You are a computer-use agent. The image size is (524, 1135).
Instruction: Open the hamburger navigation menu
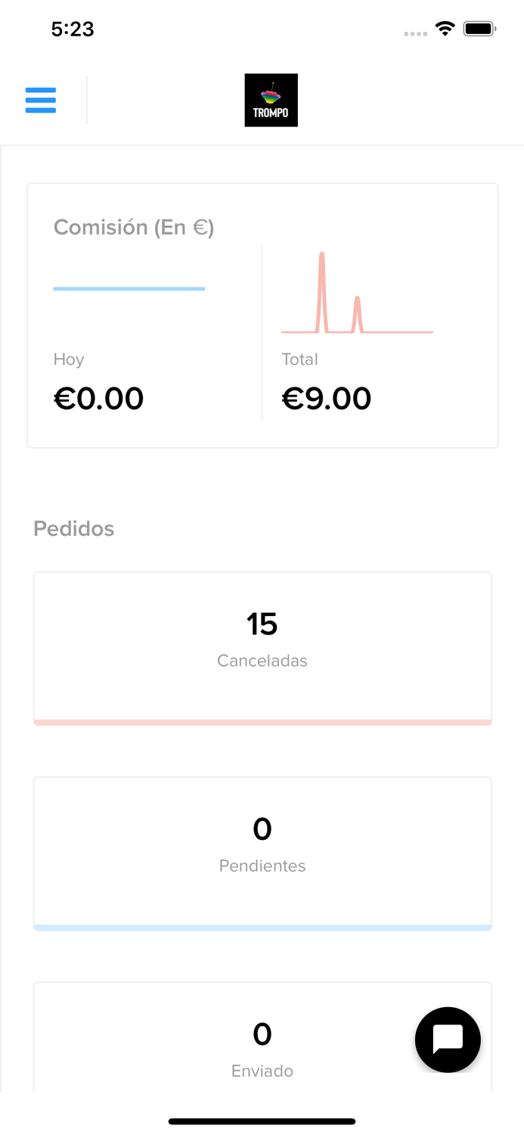pos(41,99)
